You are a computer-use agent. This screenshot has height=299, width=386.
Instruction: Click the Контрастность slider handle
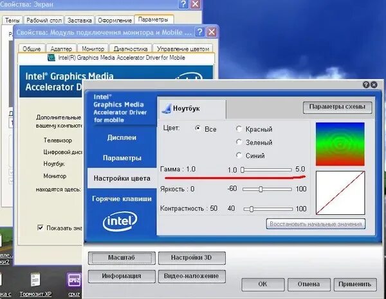252,209
